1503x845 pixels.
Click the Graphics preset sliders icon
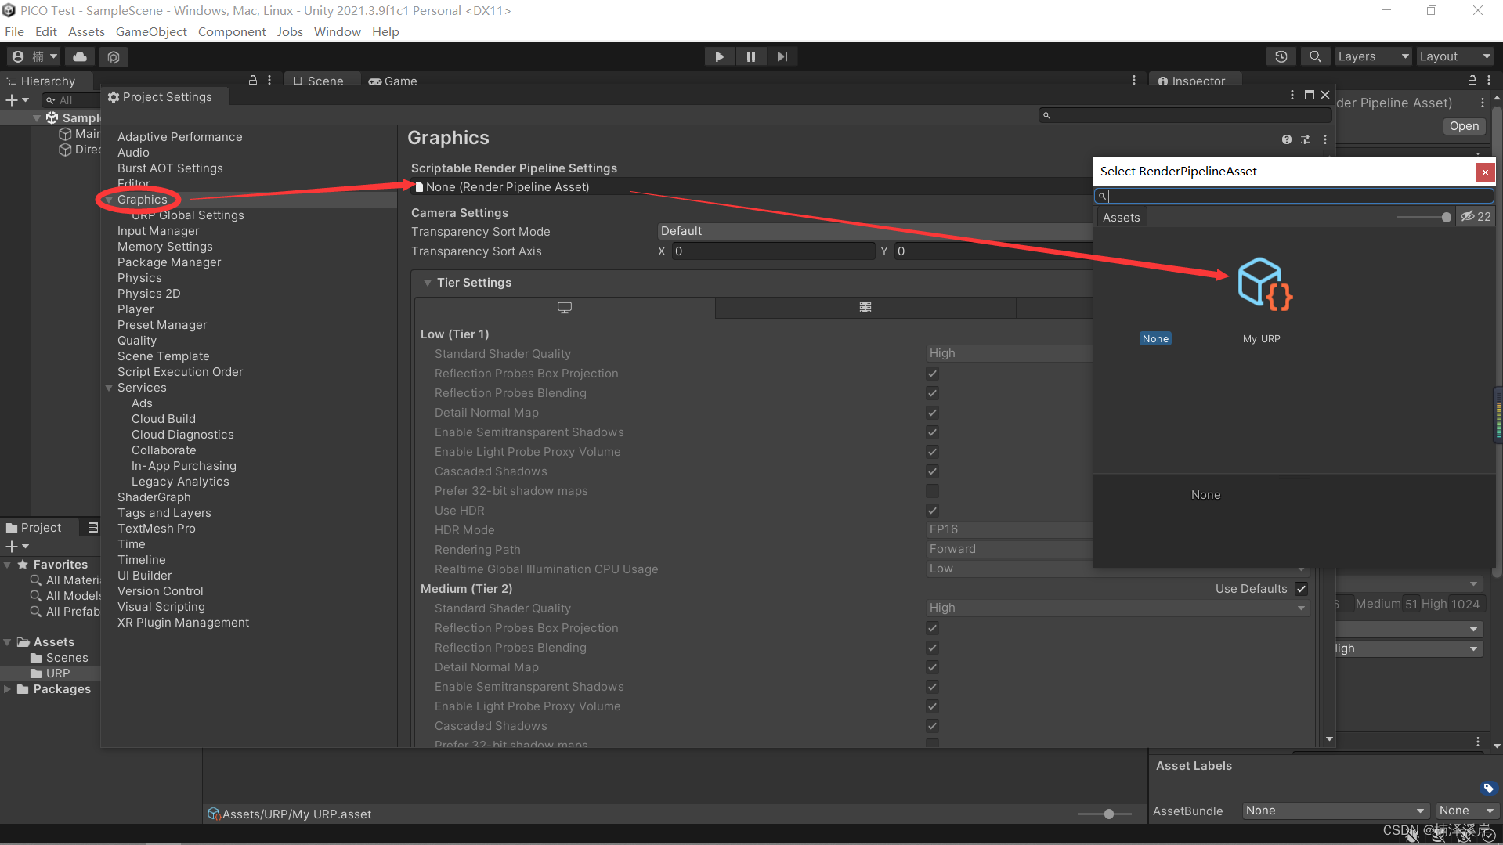coord(1306,139)
